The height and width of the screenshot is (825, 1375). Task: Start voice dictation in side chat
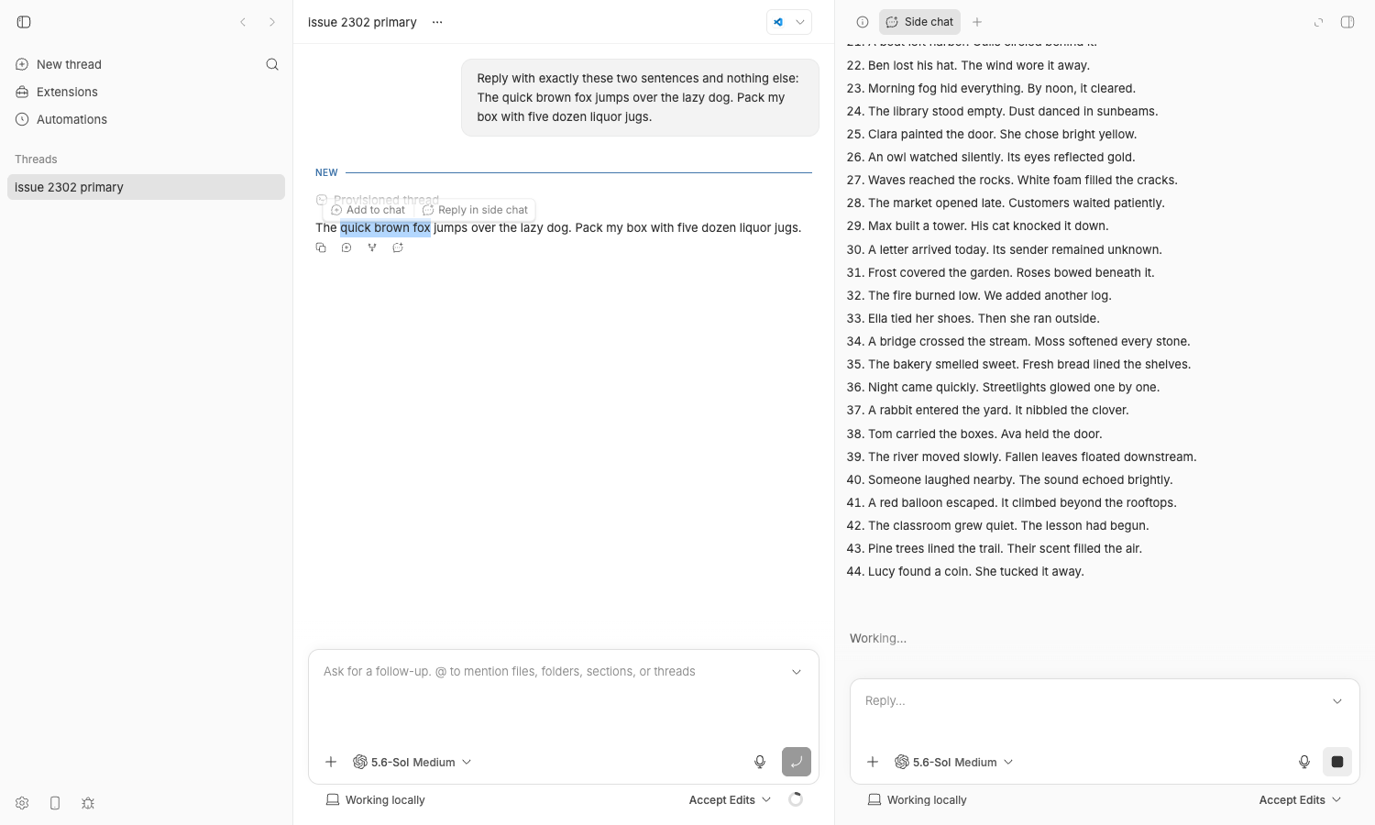tap(1304, 762)
